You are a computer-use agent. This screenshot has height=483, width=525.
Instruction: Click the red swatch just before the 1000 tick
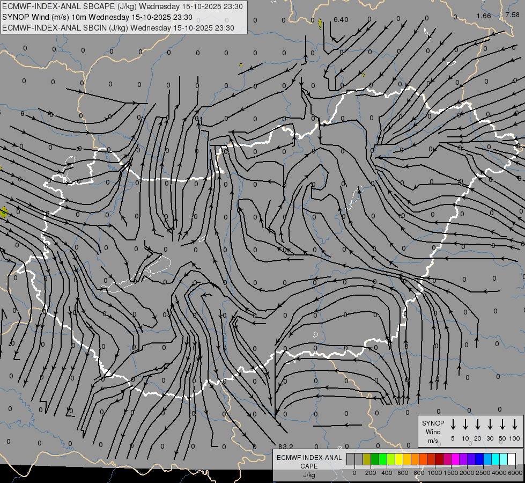[x=431, y=459]
